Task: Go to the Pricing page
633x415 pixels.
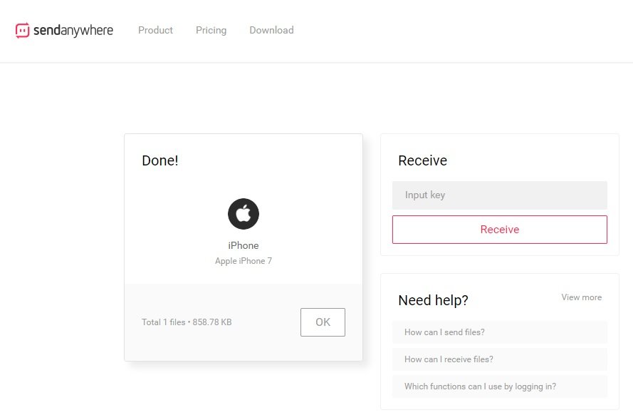Action: [211, 31]
